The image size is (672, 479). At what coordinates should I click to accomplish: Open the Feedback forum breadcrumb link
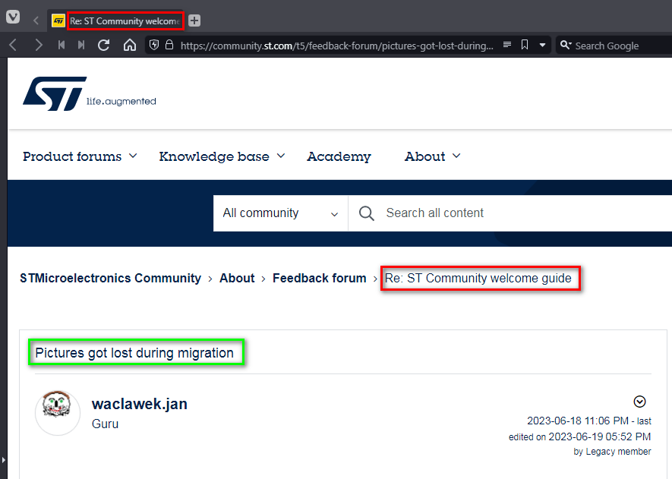(319, 278)
